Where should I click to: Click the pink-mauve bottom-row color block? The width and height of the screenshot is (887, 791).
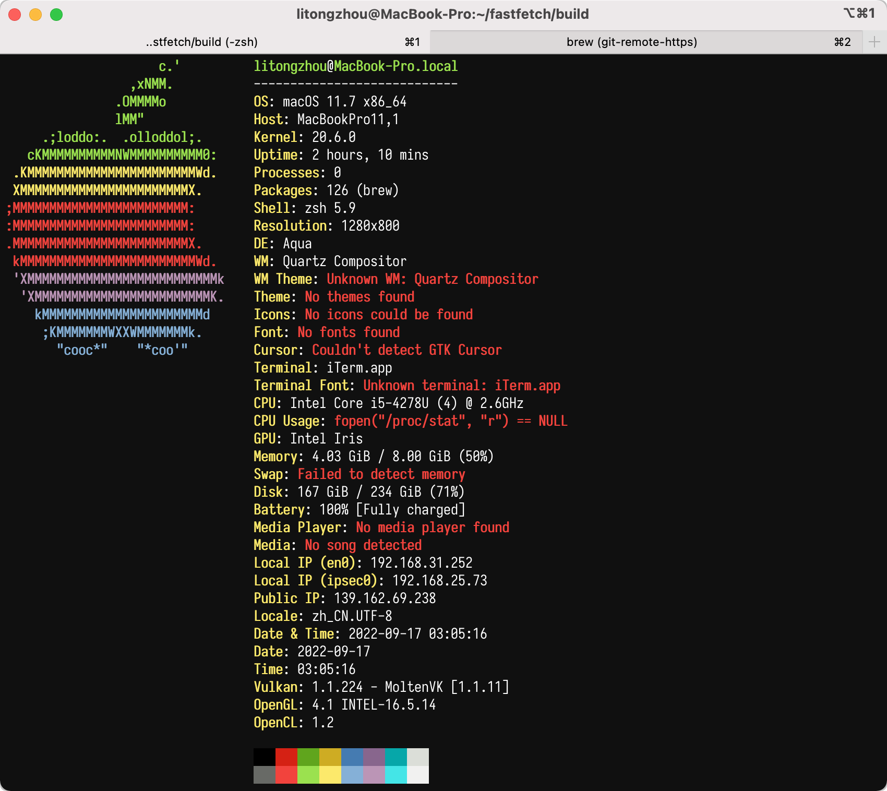point(374,775)
